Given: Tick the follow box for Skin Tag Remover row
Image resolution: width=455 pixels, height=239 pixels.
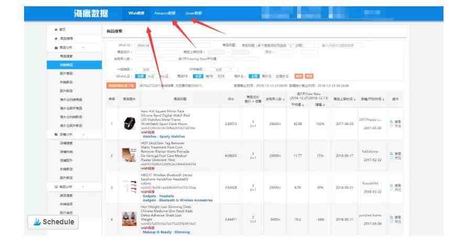Looking at the screenshot, I should 392,158.
